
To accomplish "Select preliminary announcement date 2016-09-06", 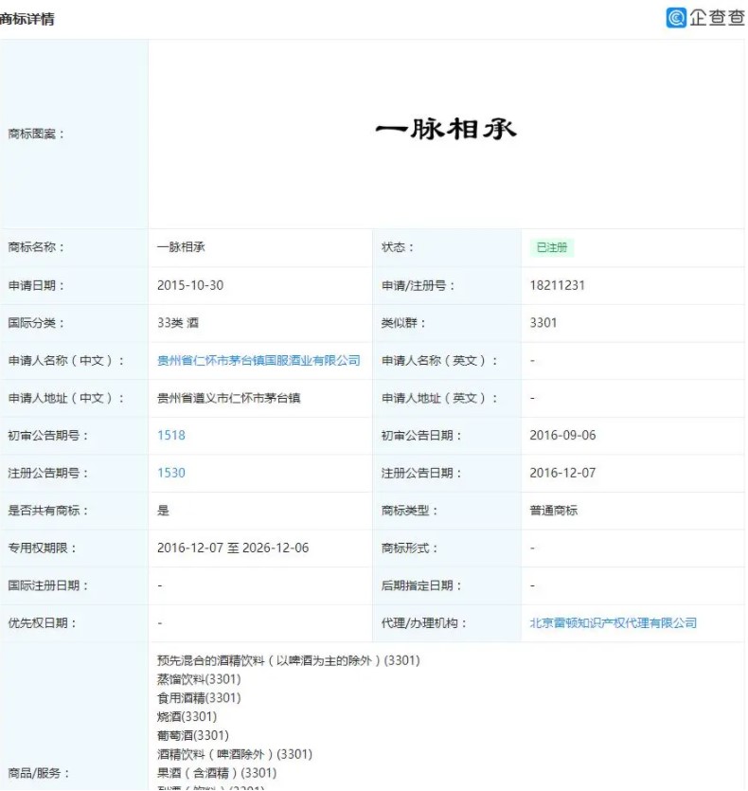I will click(x=562, y=436).
